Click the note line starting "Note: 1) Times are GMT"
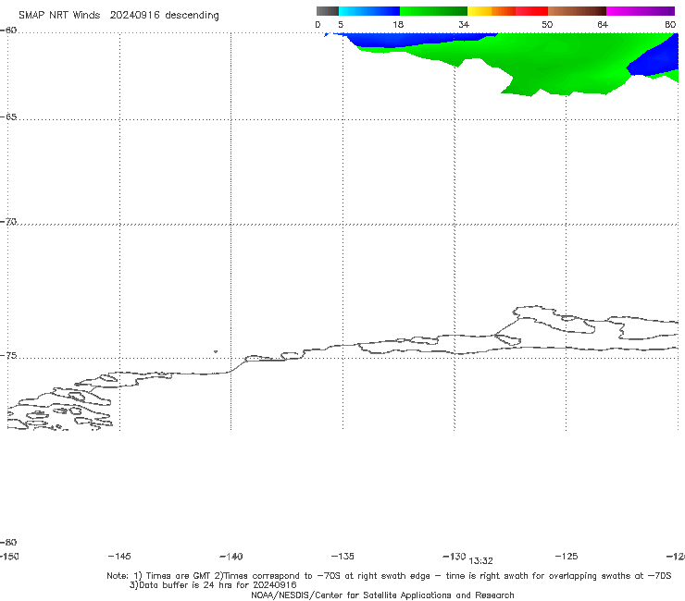The height and width of the screenshot is (601, 685). click(x=389, y=576)
